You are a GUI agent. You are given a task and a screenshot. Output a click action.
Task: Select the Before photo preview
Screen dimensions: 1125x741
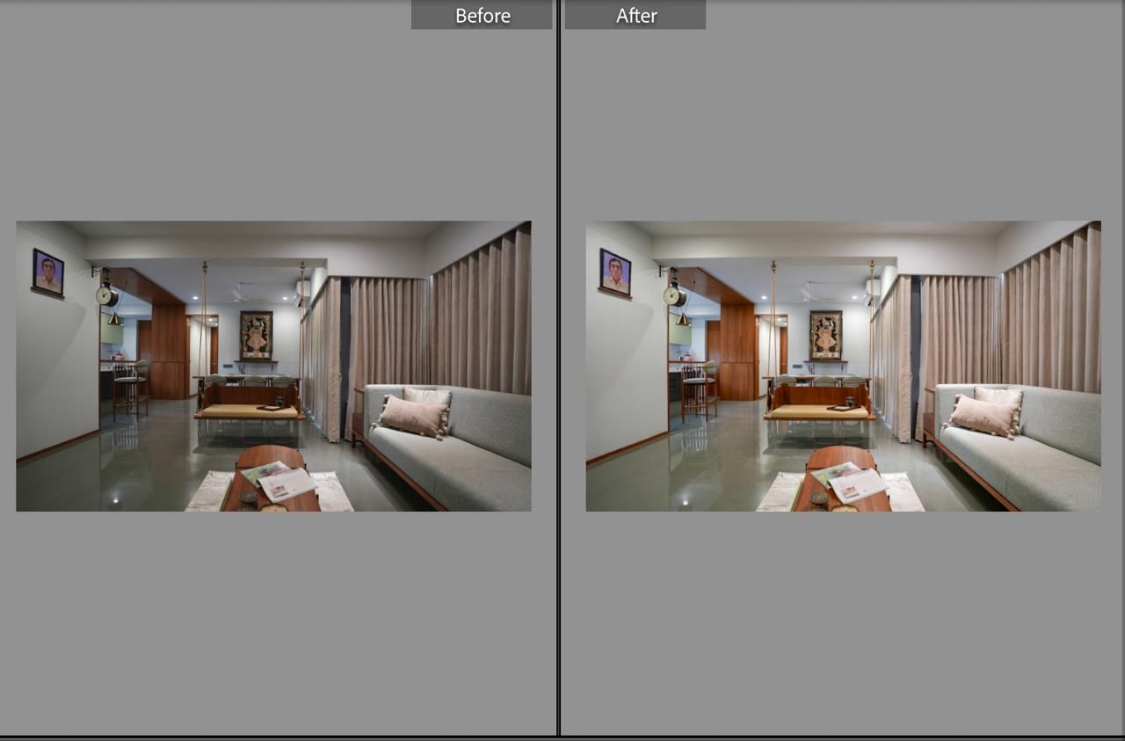click(273, 366)
